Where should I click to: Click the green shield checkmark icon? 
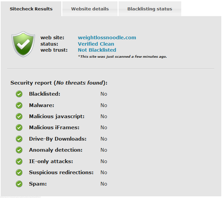click(23, 44)
